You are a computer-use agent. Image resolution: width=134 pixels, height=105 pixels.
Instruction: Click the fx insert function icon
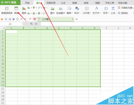point(36,24)
